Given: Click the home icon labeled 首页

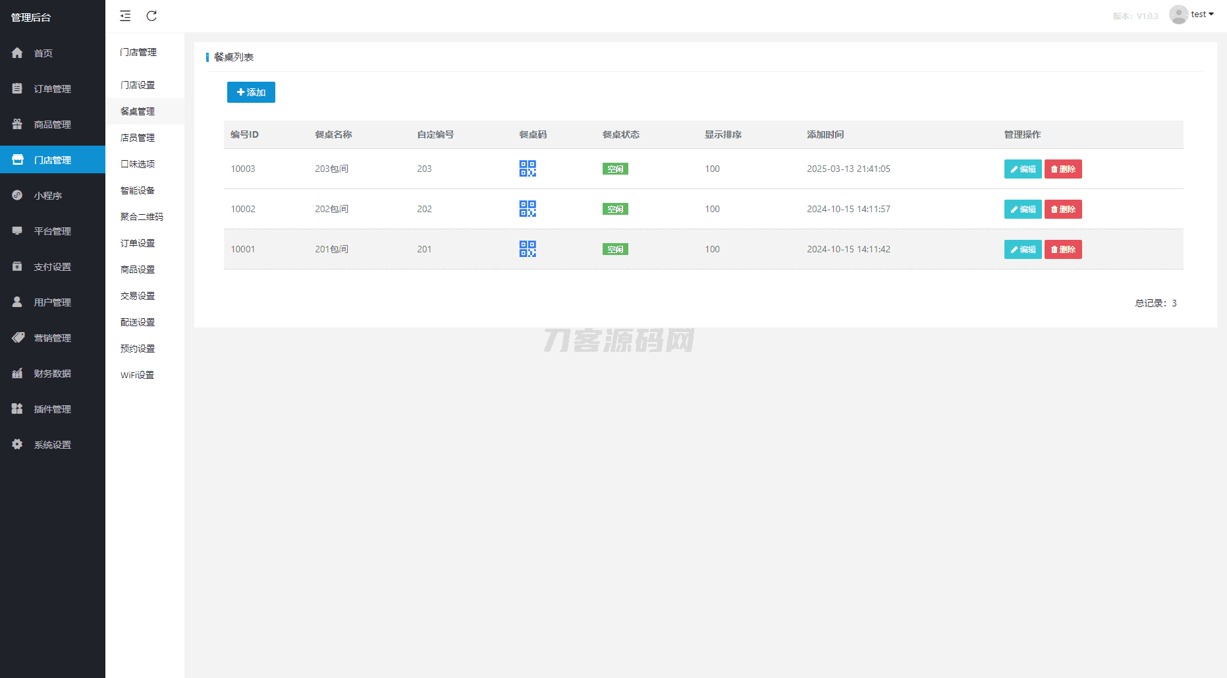Looking at the screenshot, I should 18,53.
